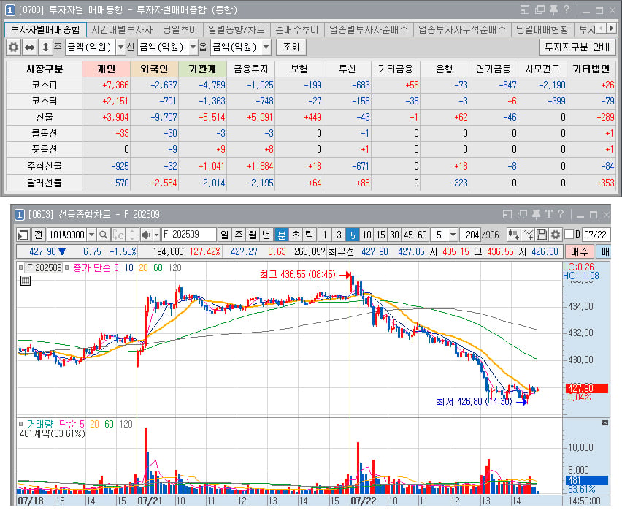Image resolution: width=622 pixels, height=513 pixels.
Task: Click the 조회 query button
Action: coord(291,47)
